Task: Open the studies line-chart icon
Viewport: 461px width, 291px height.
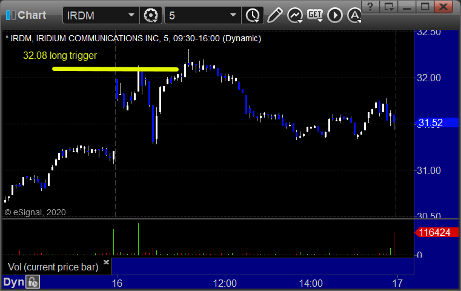Action: click(x=295, y=15)
